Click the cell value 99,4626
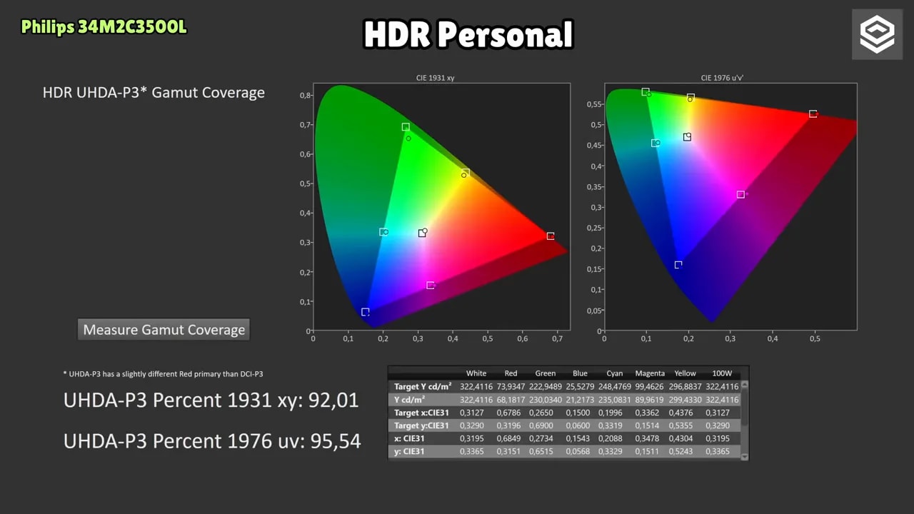This screenshot has width=914, height=514. [x=650, y=386]
